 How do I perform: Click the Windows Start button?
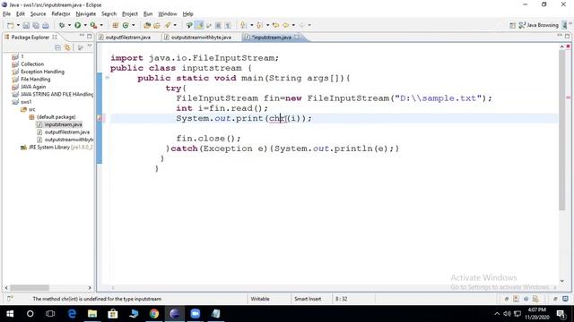[x=10, y=314]
